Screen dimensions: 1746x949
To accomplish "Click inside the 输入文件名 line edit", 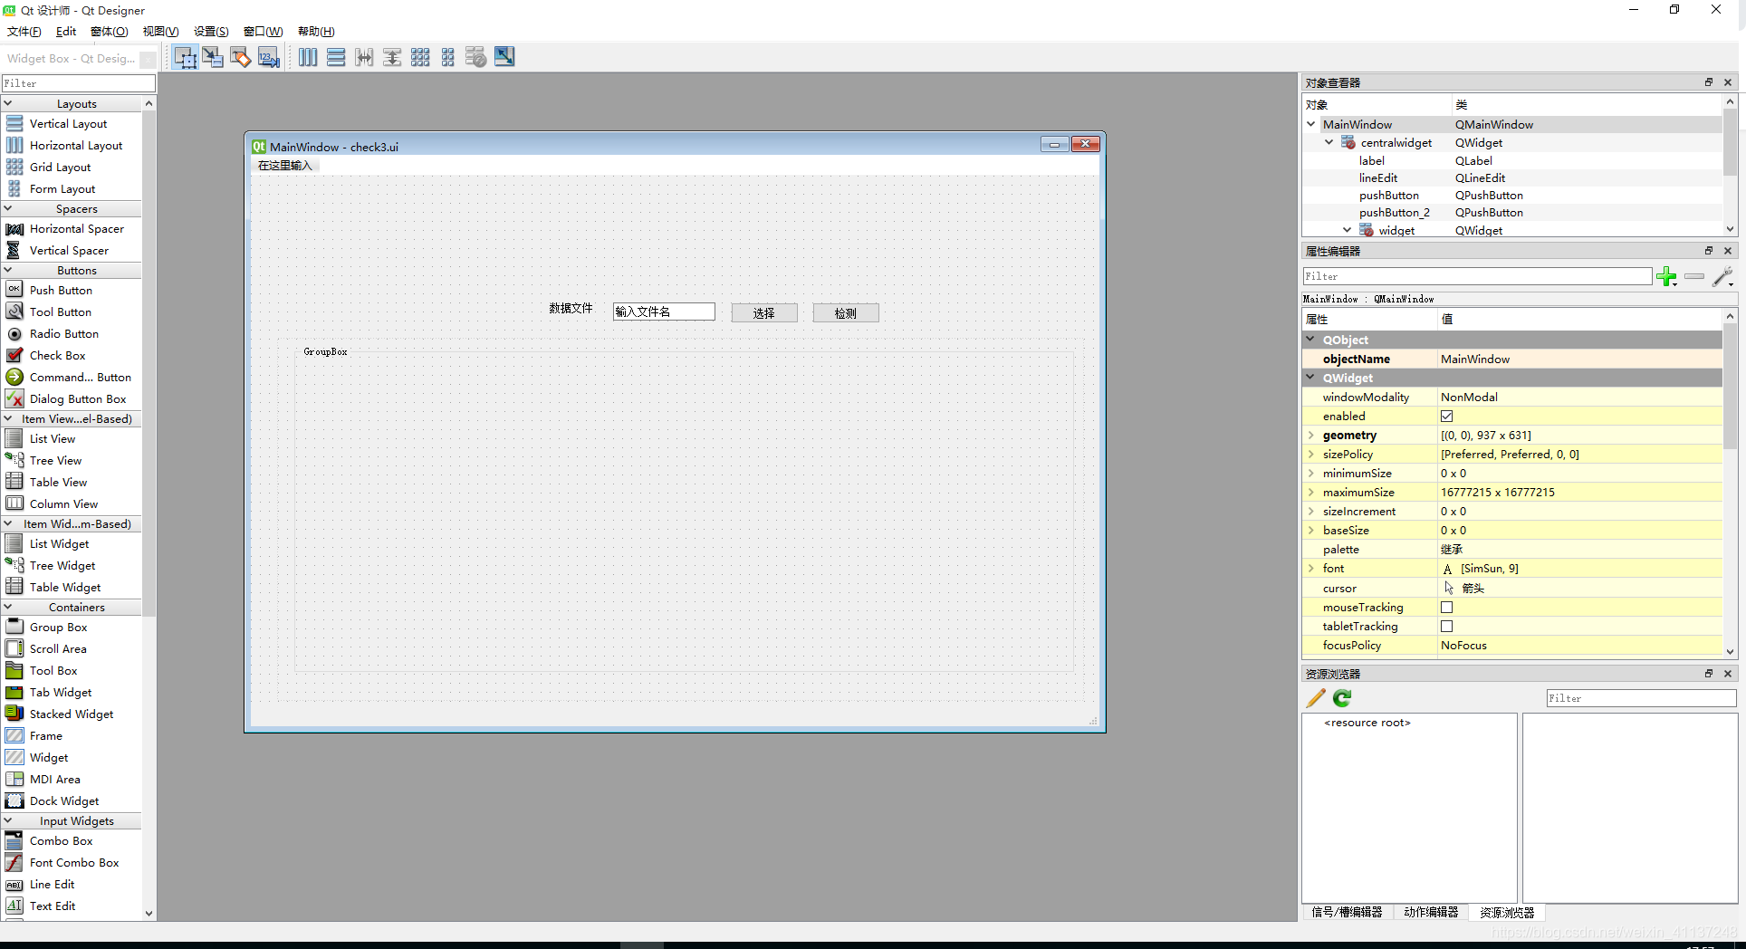I will [x=664, y=311].
